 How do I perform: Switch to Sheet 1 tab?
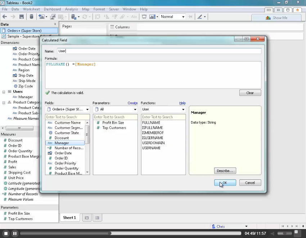pos(69,218)
